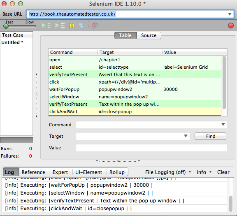Select the open /chapter1 command row
This screenshot has width=237, height=216.
coord(135,60)
